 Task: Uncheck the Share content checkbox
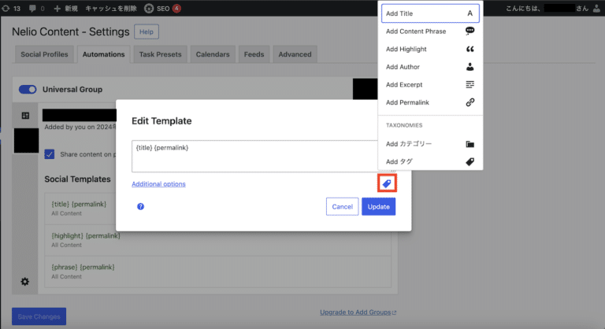coord(50,153)
